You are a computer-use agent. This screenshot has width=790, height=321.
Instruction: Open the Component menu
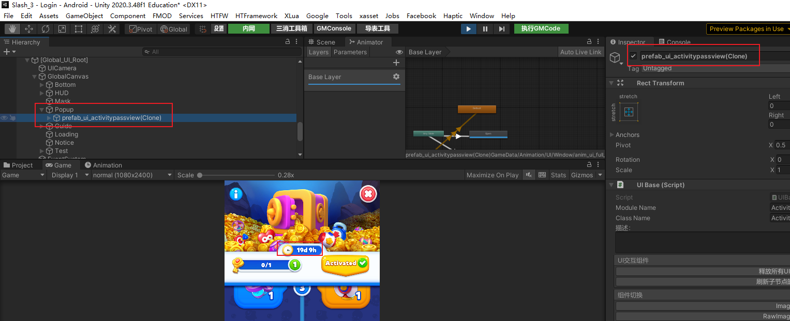[x=128, y=16]
